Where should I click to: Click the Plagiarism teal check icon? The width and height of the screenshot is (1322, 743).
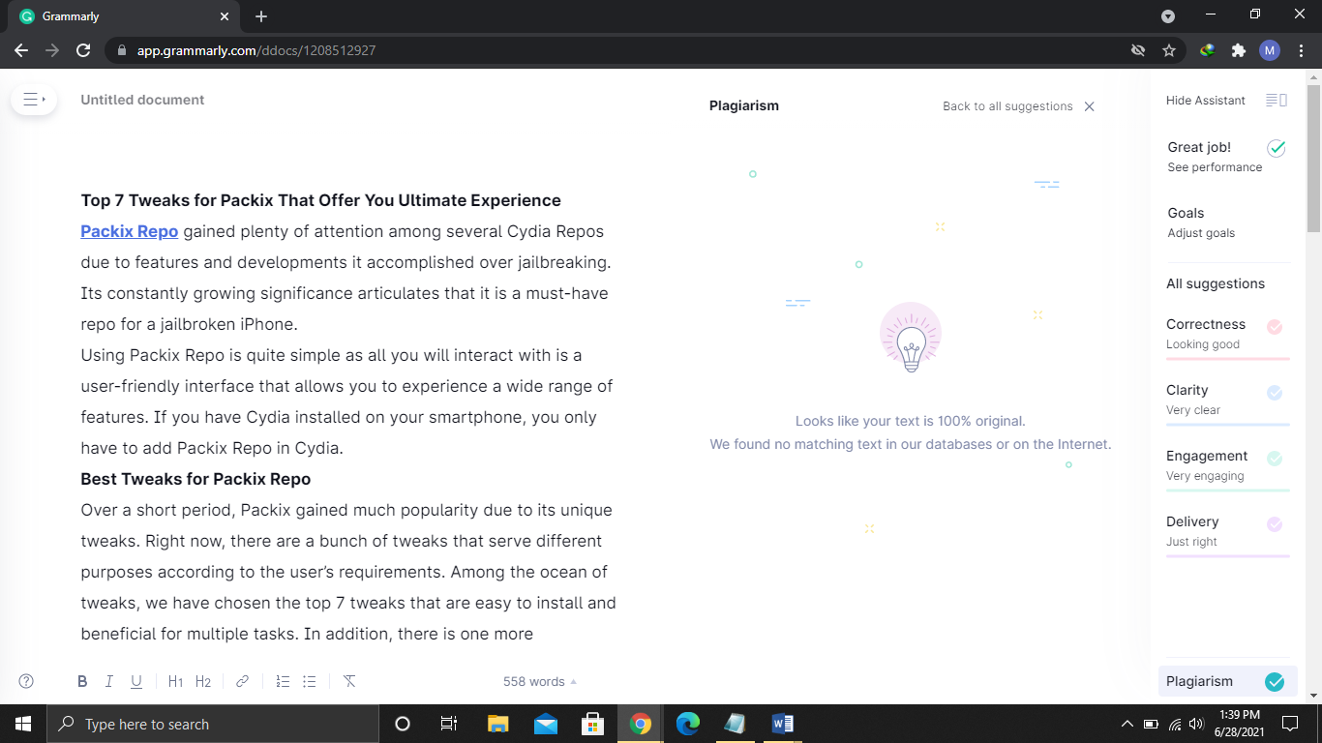(1275, 682)
